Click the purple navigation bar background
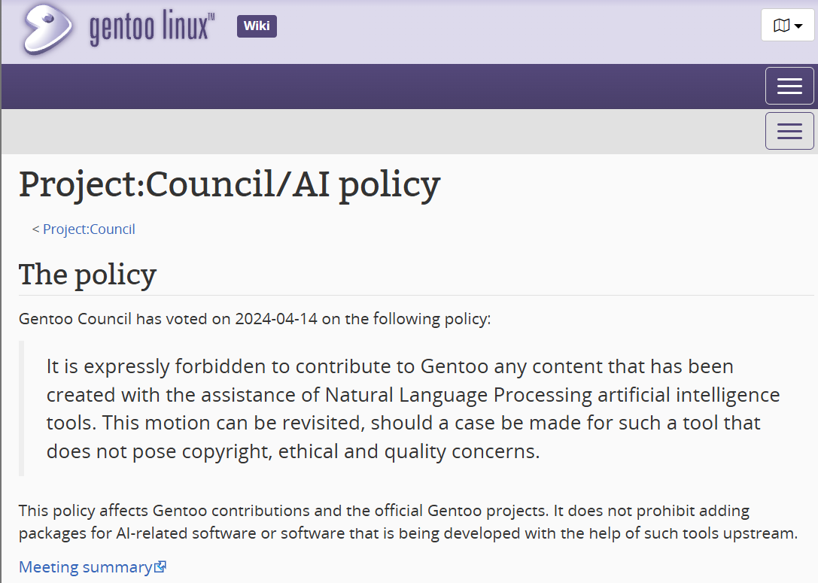The image size is (818, 583). (381, 87)
